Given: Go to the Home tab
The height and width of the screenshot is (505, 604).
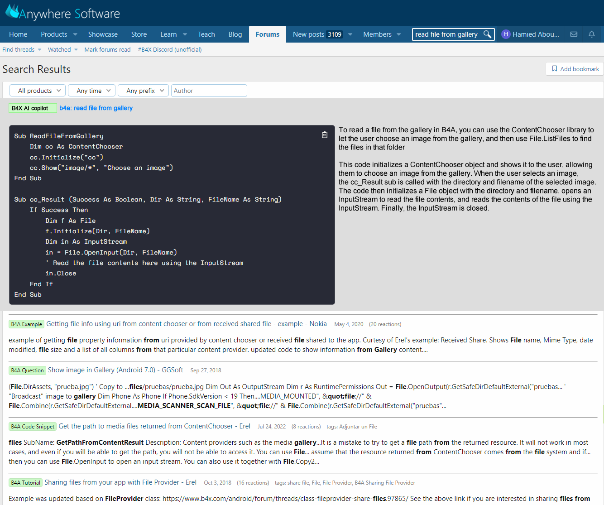Looking at the screenshot, I should pyautogui.click(x=18, y=34).
